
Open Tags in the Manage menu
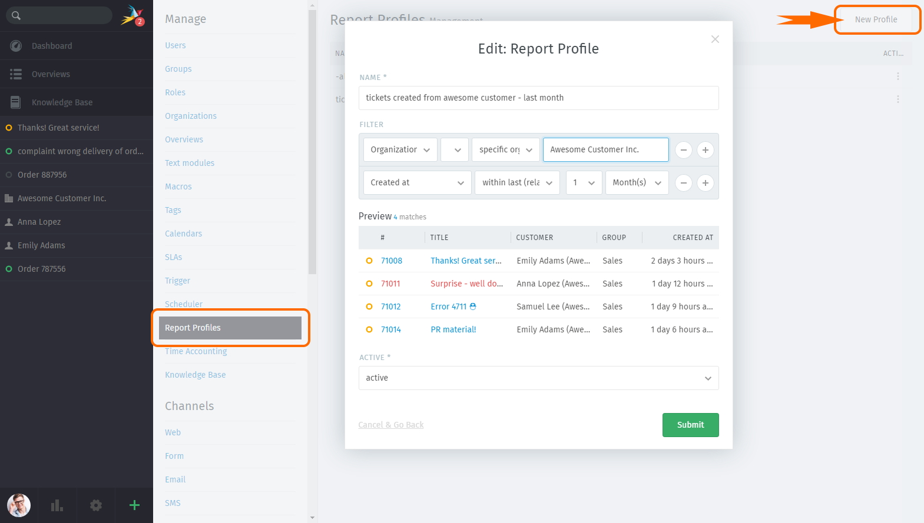[x=173, y=210]
